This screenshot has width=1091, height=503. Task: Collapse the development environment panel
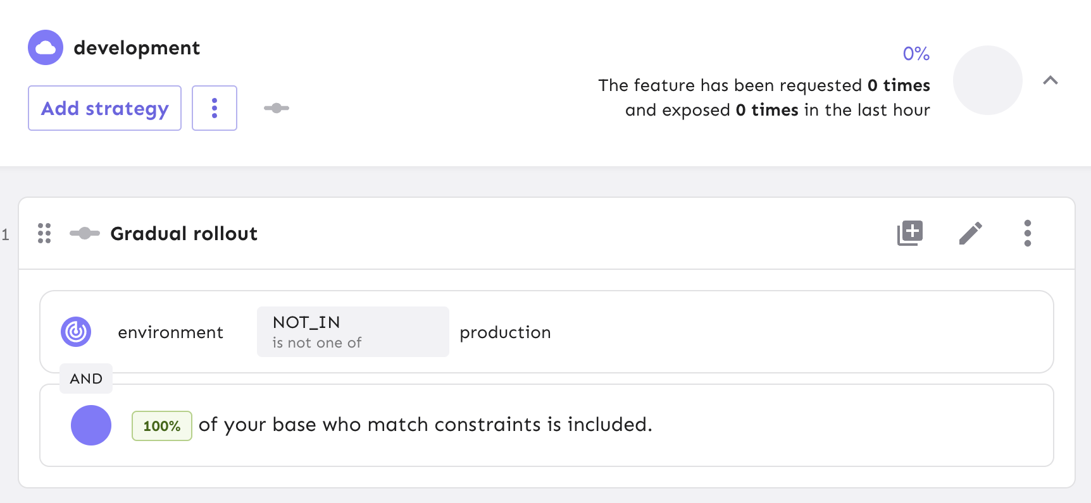tap(1051, 80)
